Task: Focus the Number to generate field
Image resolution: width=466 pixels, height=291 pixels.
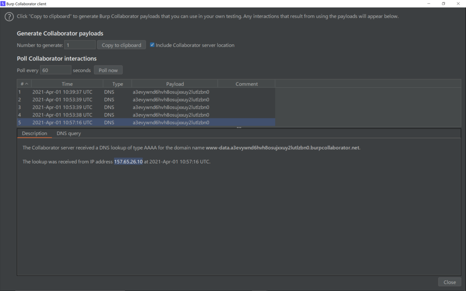Action: [x=80, y=45]
